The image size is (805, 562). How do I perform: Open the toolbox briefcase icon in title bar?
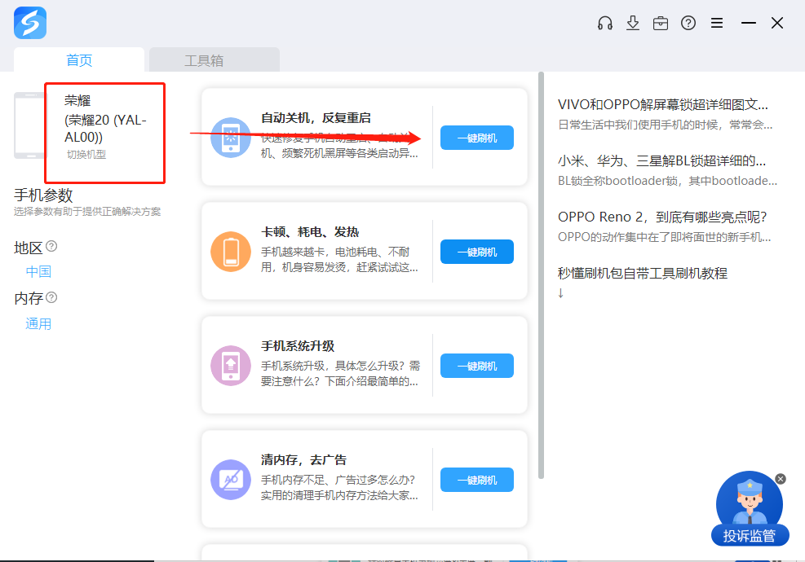tap(660, 23)
